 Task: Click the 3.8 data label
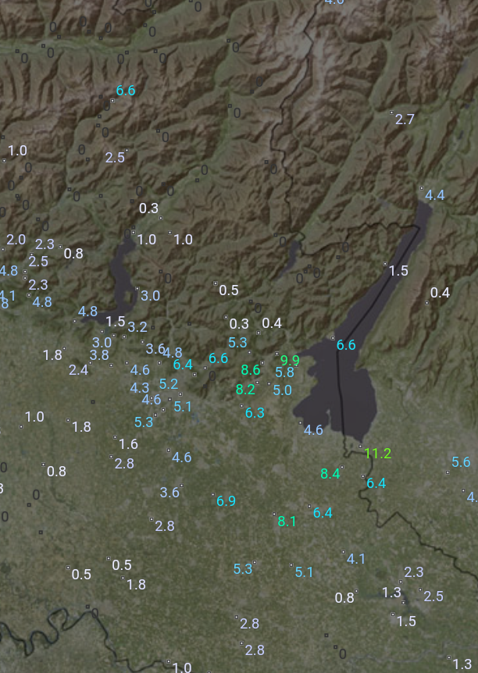pos(99,355)
